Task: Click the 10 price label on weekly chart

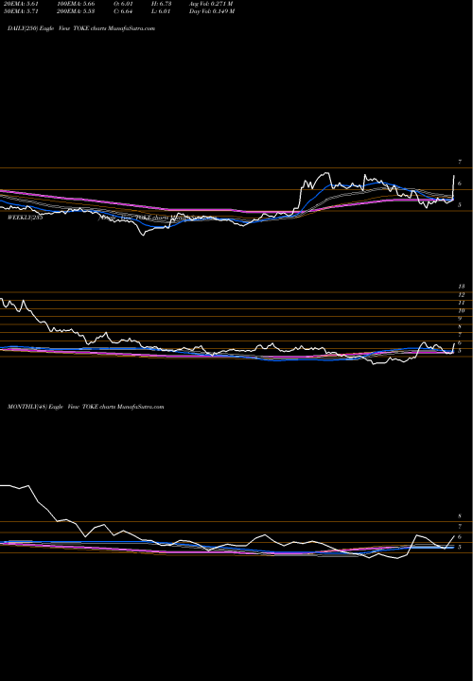Action: pos(462,310)
